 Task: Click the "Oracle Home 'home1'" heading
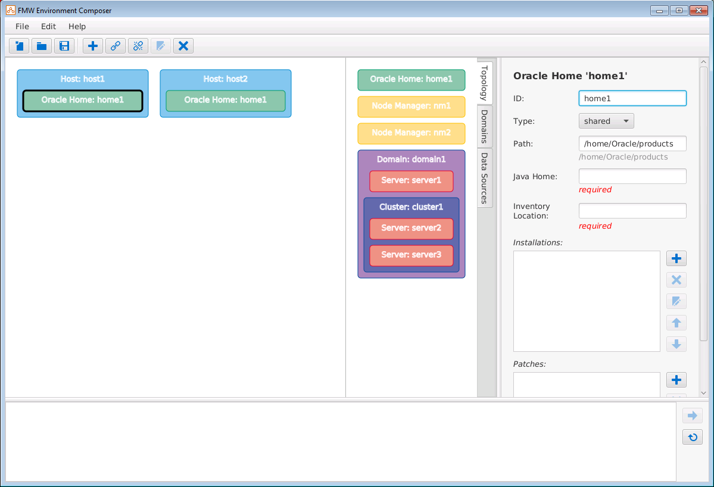click(570, 76)
